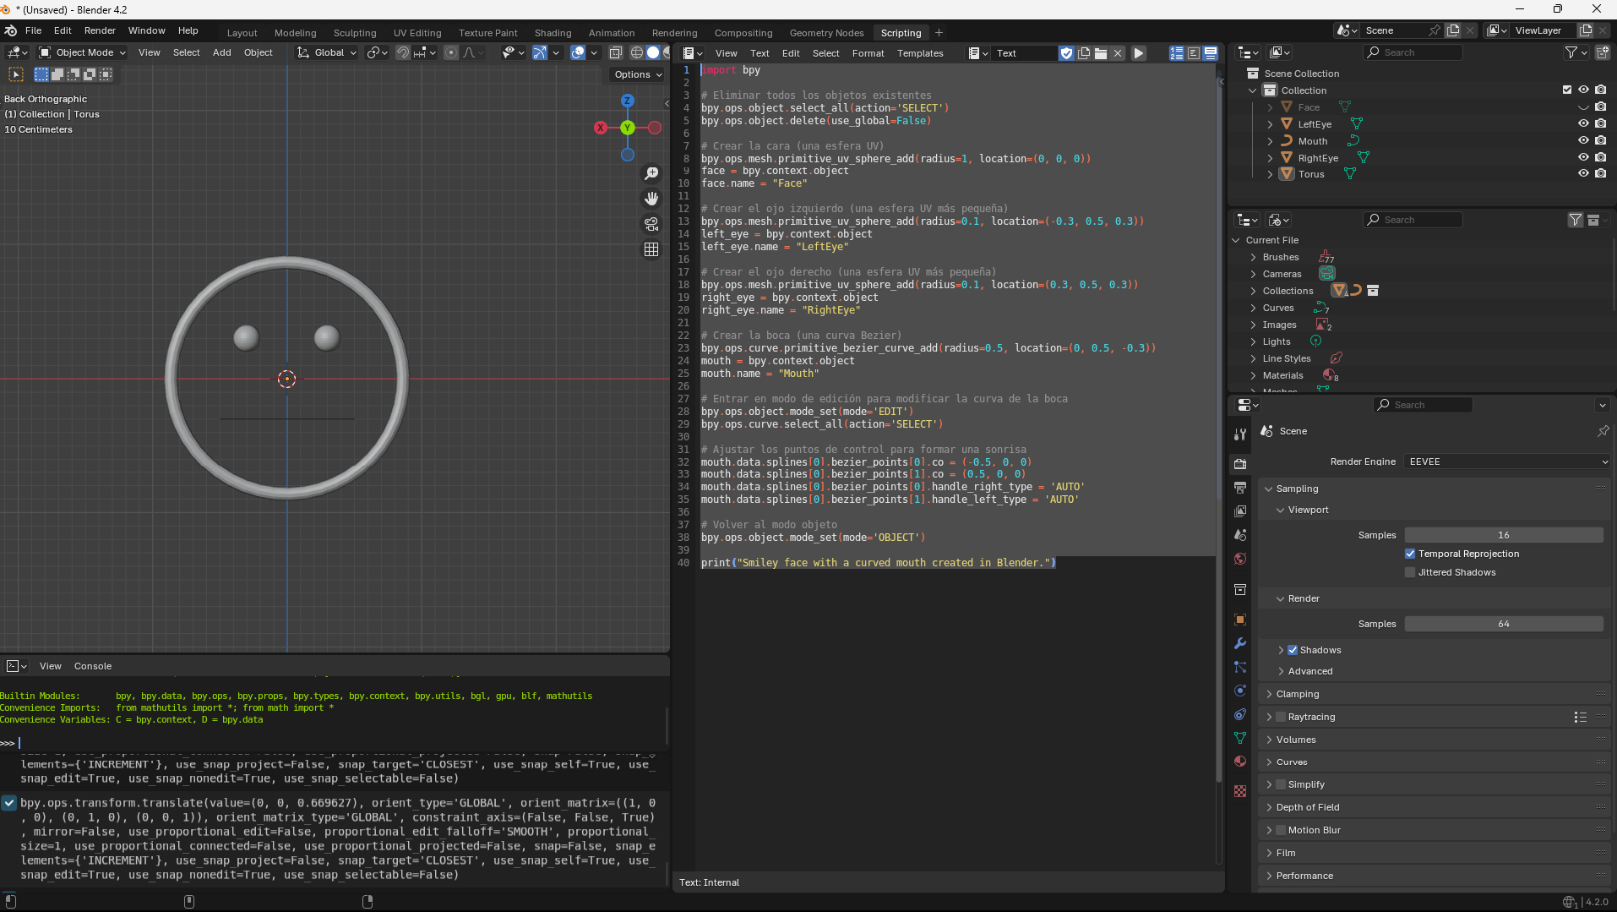Disable the Temporal Reprojection checkbox
This screenshot has width=1617, height=912.
[1410, 554]
